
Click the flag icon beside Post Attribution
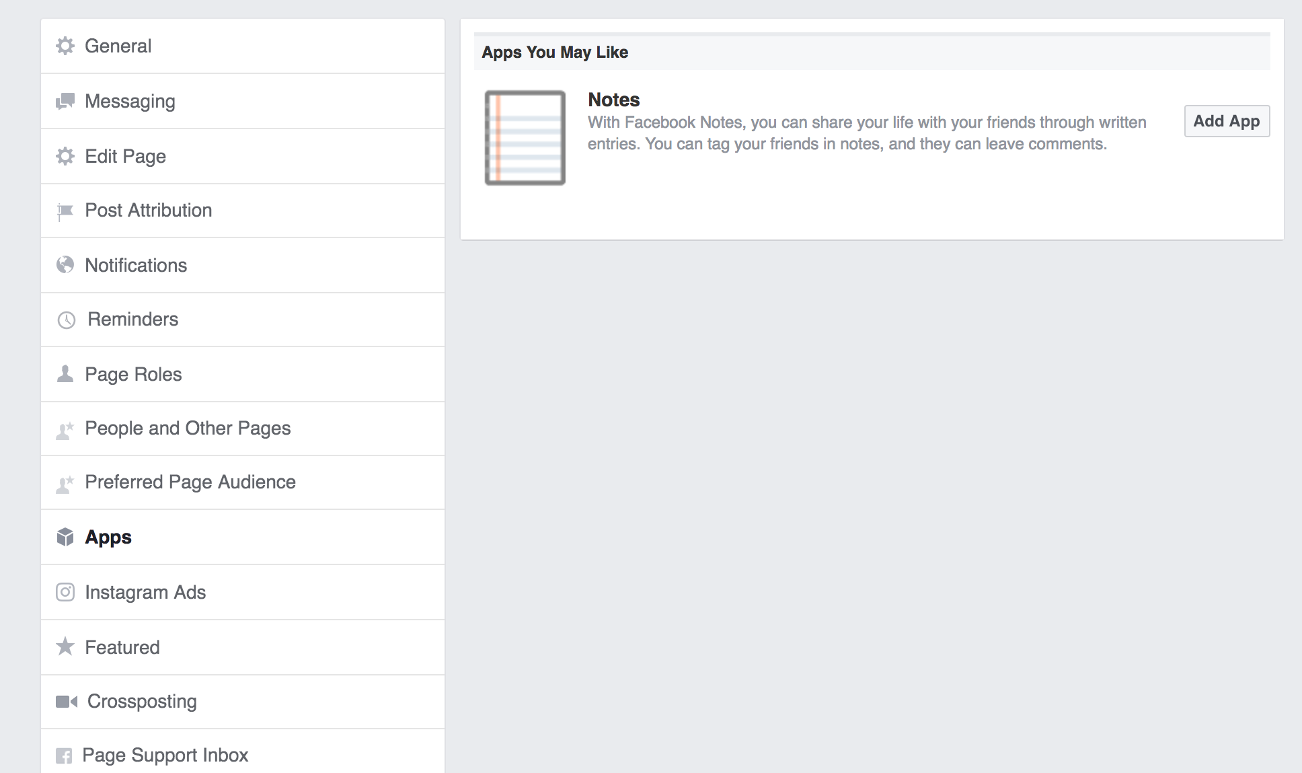65,211
